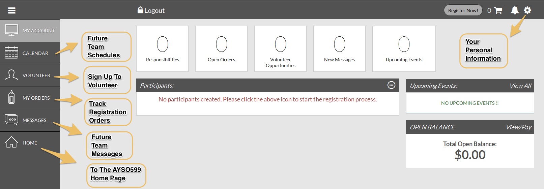
Task: Select the Volunteer Opportunities tile
Action: 280,49
